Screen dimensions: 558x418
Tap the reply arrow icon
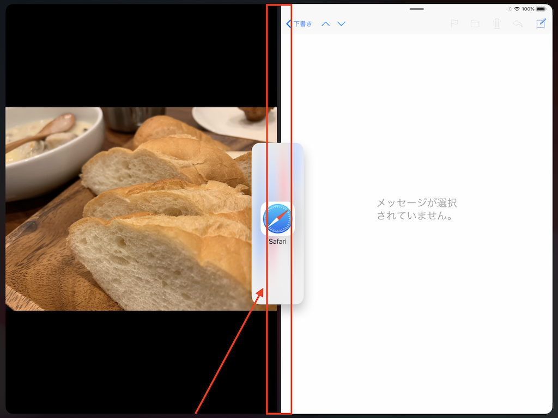coord(518,23)
